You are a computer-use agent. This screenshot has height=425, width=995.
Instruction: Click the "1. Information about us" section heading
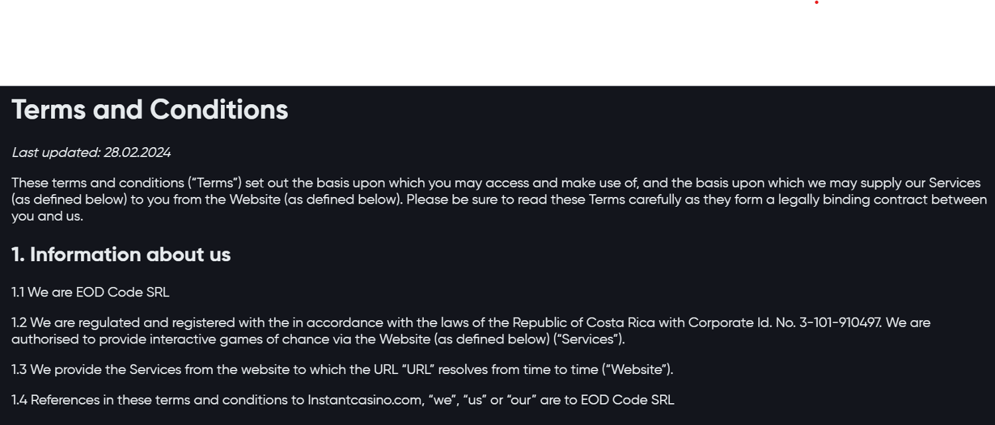(121, 255)
